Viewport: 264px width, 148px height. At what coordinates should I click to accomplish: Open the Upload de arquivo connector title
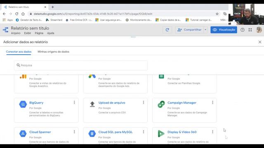coord(112,103)
